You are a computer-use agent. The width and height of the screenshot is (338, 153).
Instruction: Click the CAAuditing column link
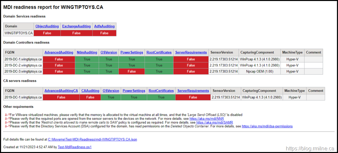tap(90, 91)
